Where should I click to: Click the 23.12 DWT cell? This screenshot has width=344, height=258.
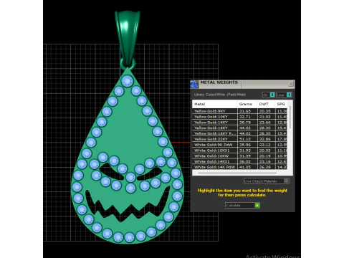click(x=266, y=145)
